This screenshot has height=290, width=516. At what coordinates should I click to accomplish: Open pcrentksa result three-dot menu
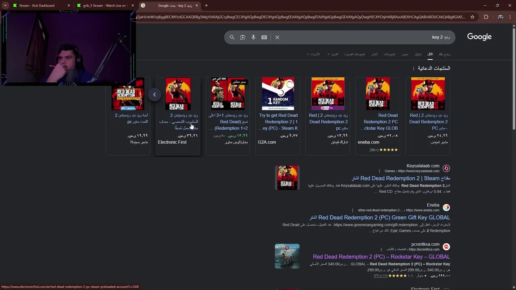point(381,249)
